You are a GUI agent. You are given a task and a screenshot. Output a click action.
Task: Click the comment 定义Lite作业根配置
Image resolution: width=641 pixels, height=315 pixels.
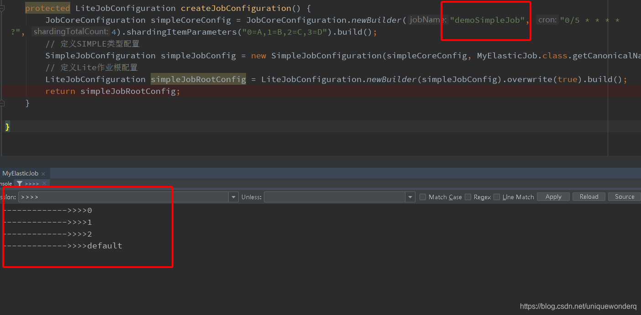point(91,67)
